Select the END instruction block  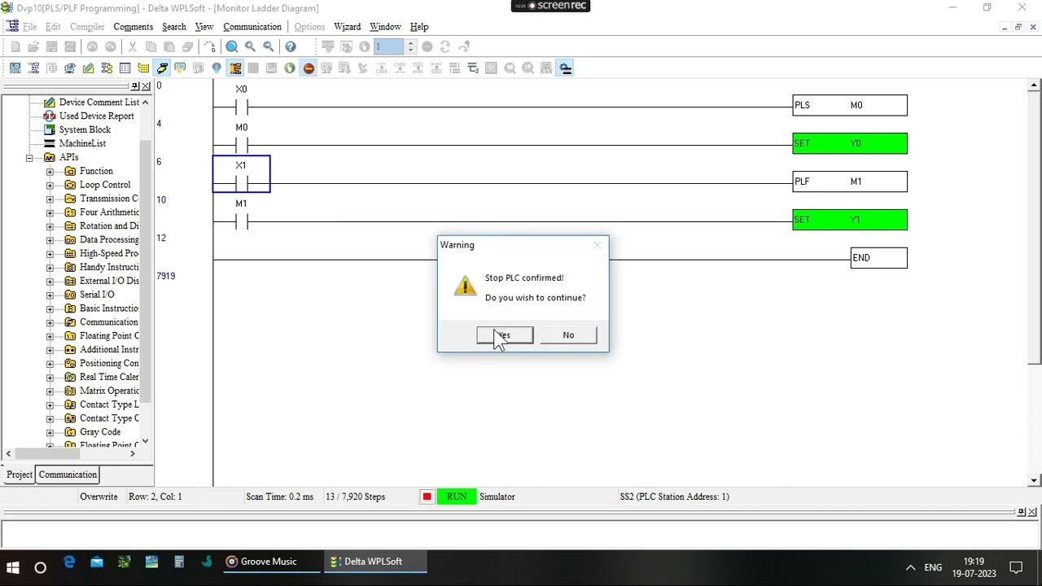pyautogui.click(x=878, y=258)
